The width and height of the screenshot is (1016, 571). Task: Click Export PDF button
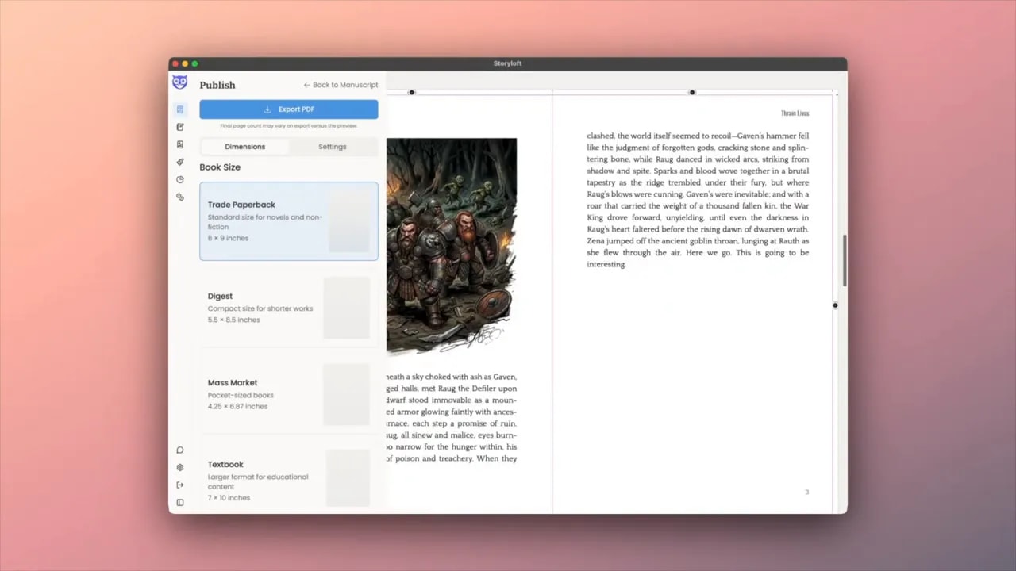[289, 109]
